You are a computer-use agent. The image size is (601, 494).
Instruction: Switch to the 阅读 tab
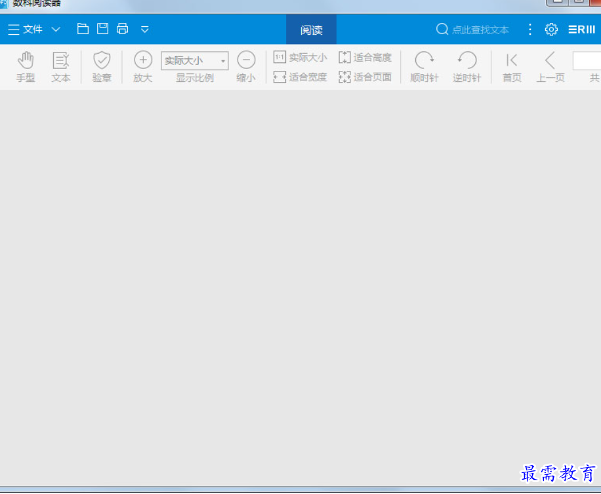[x=311, y=30]
